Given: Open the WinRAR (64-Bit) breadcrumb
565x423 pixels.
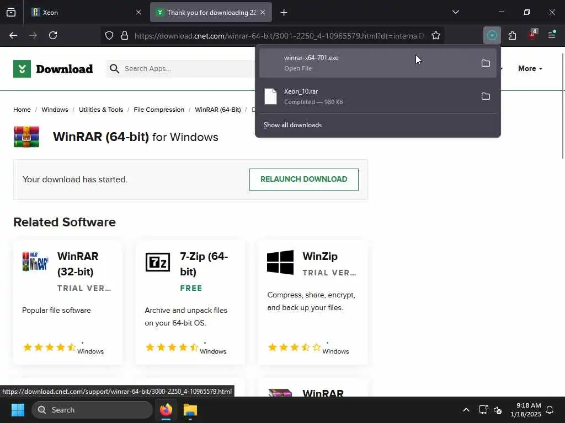Looking at the screenshot, I should 218,110.
